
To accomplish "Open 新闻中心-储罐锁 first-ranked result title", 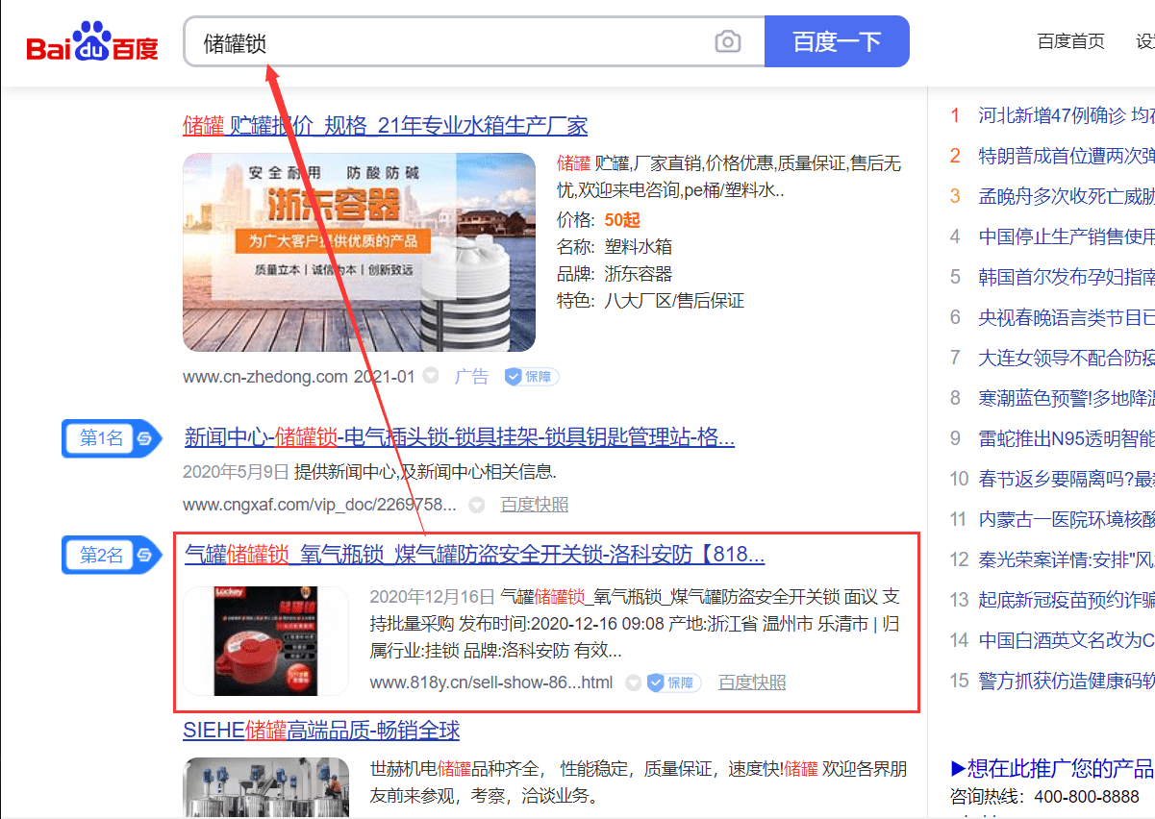I will click(x=459, y=438).
